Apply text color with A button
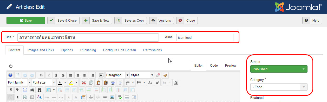Screen dimensions: 327x102 (x=60, y=82)
